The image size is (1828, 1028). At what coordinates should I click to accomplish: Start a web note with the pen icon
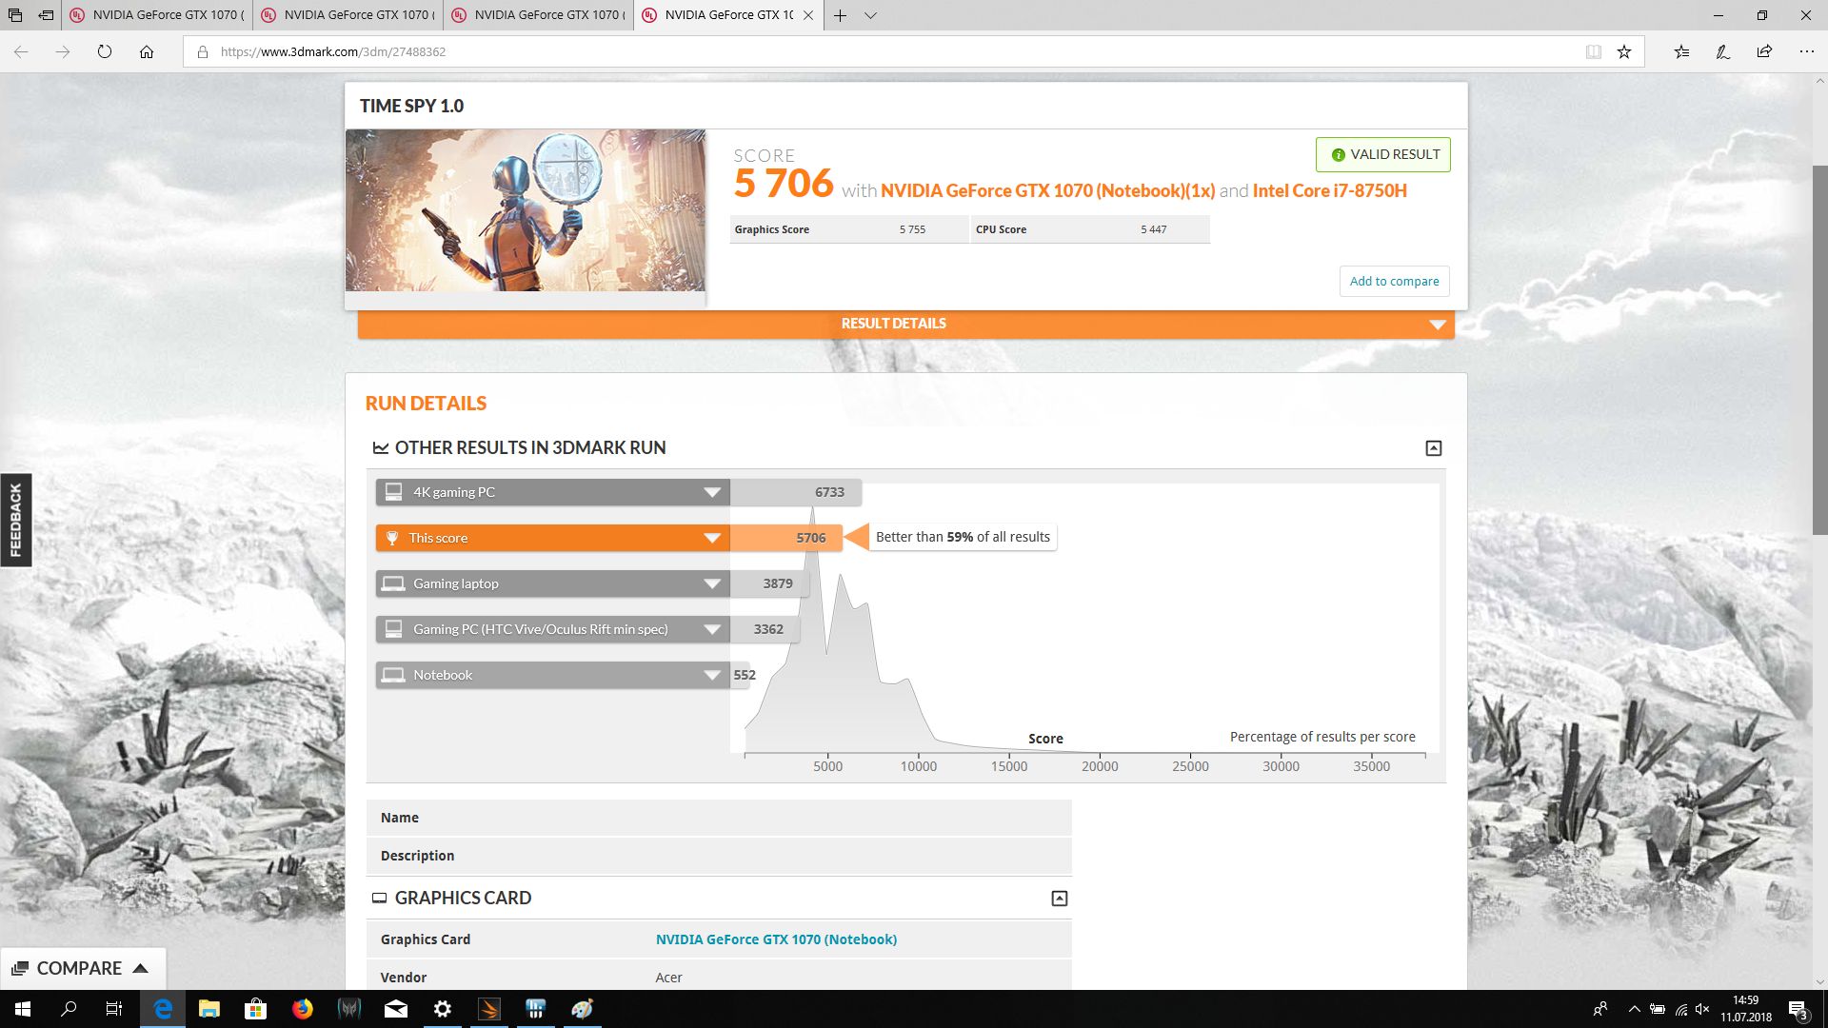[x=1722, y=52]
